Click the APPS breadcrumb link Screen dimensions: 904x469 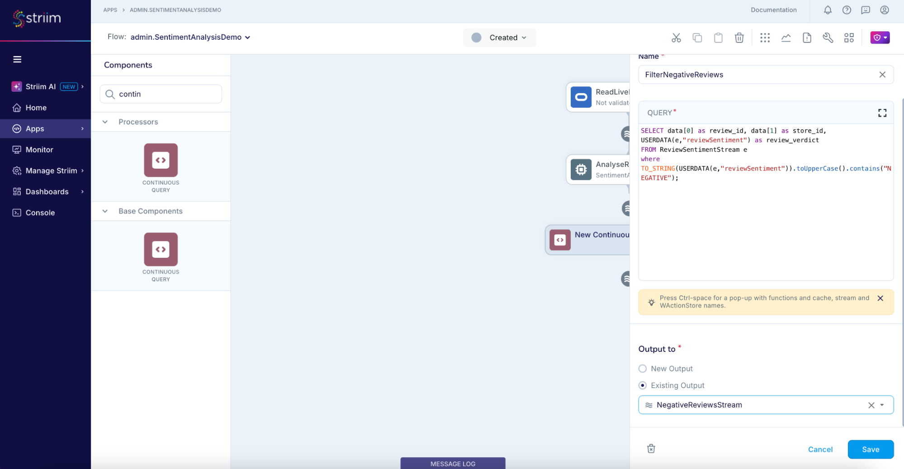pyautogui.click(x=110, y=10)
